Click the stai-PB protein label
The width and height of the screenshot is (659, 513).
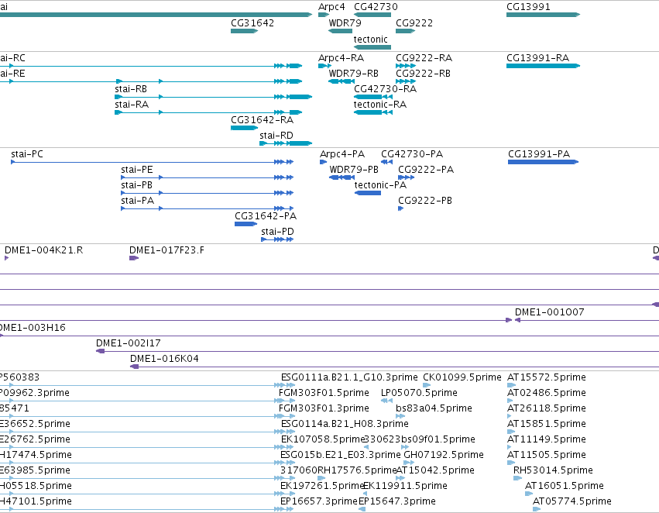(136, 185)
